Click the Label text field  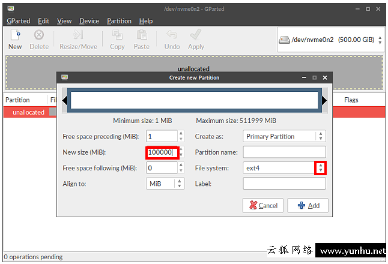pos(284,184)
